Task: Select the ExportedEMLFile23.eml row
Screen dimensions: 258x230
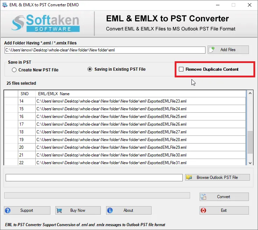Action: pos(125,101)
